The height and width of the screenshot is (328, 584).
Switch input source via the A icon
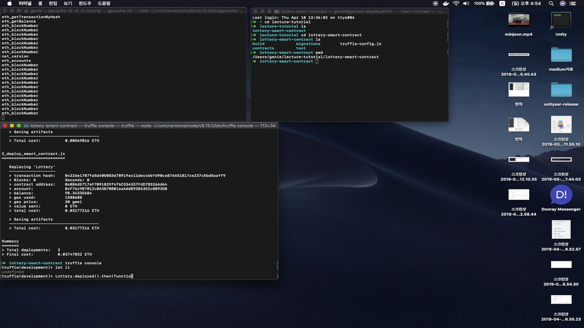point(502,3)
